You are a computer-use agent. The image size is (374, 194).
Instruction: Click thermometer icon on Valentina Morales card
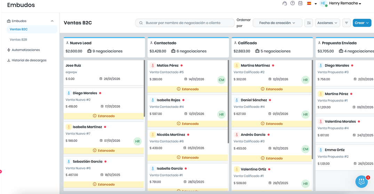tap(320, 122)
